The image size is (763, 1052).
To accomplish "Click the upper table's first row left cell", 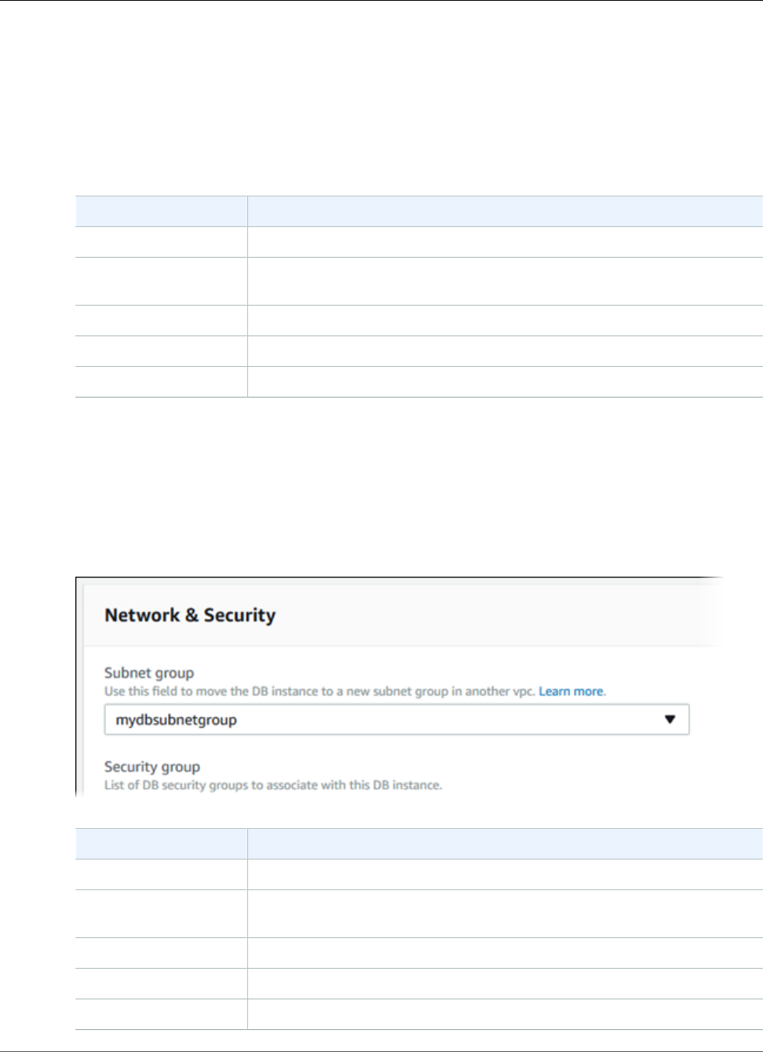I will pyautogui.click(x=161, y=242).
